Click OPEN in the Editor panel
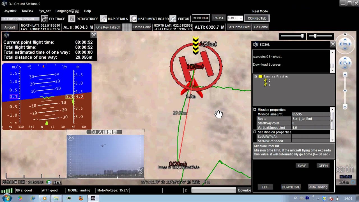359x202 pixels. (323, 166)
